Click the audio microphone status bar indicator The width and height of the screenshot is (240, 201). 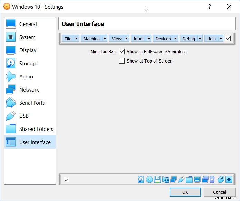(165, 180)
